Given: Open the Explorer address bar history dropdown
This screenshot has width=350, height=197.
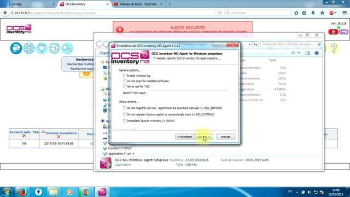Looking at the screenshot, I should point(249,44).
